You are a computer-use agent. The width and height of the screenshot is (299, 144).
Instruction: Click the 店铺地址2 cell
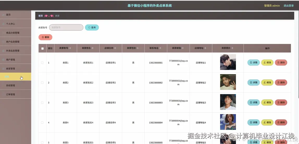tap(201, 83)
